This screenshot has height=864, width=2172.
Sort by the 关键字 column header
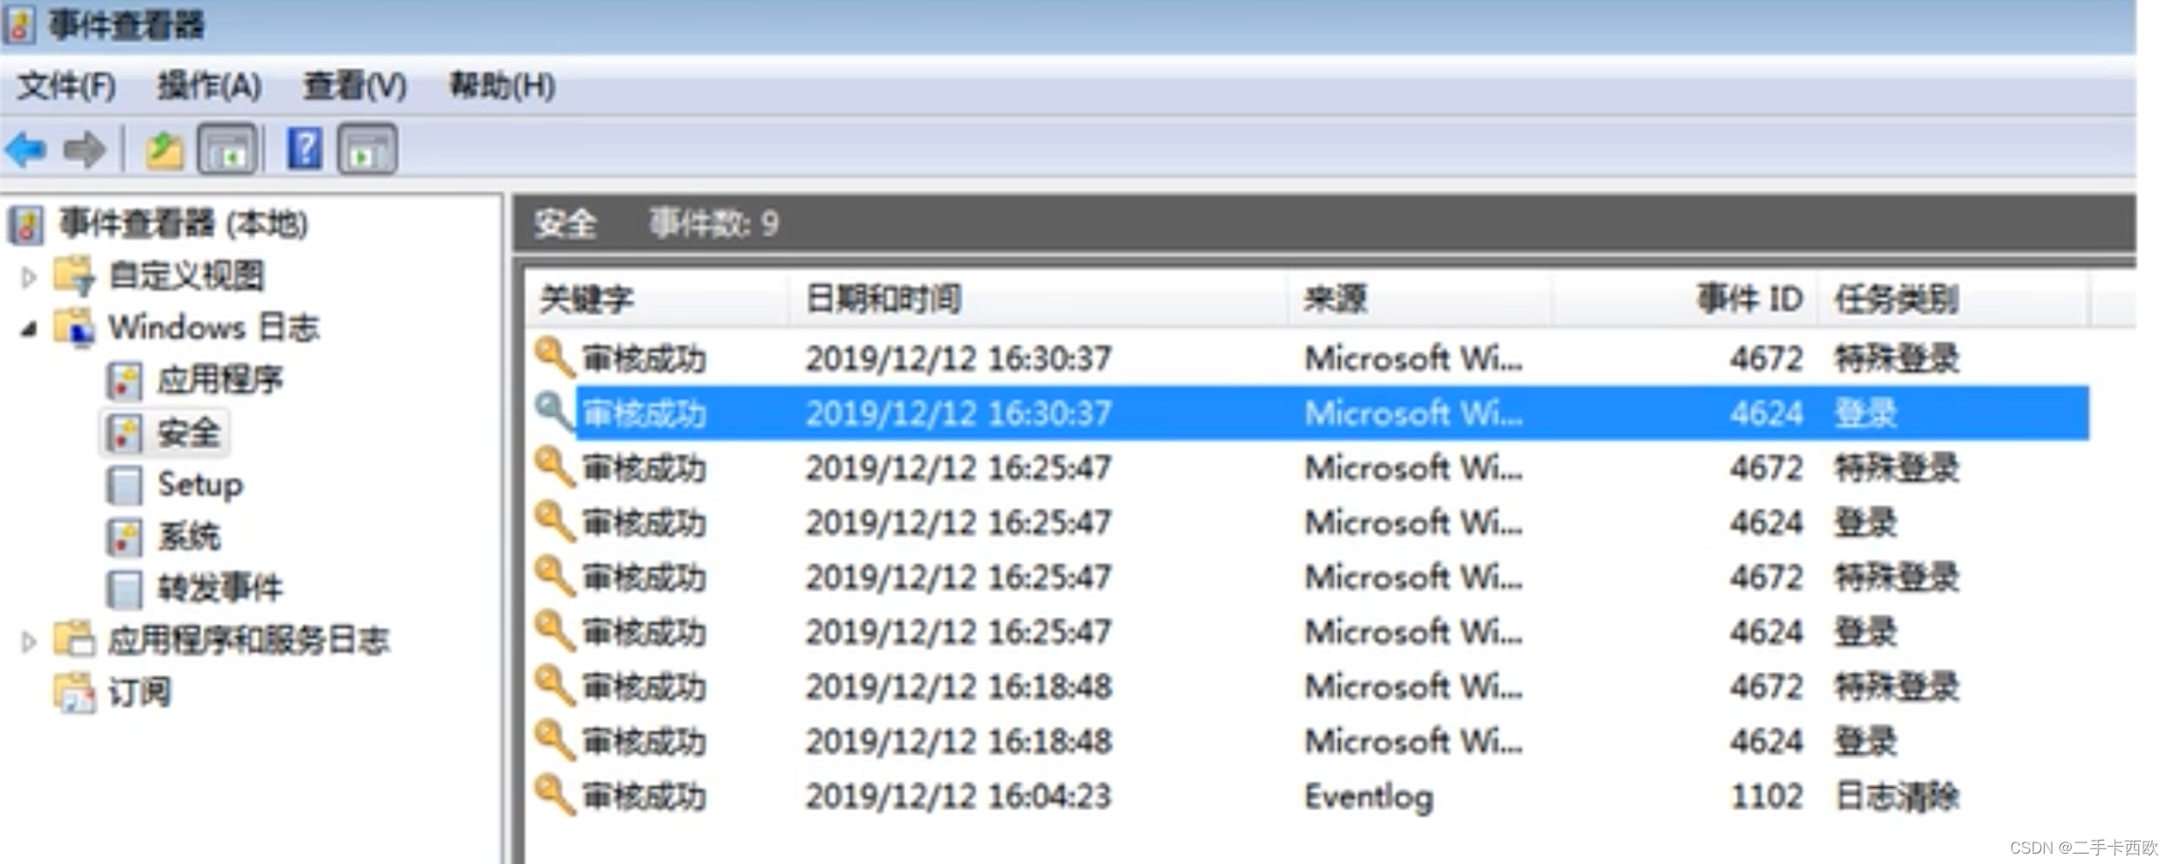coord(658,299)
